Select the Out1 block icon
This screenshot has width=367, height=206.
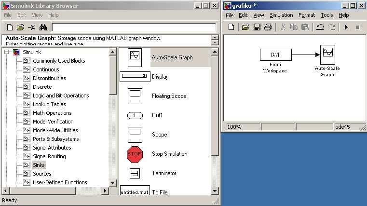tap(135, 115)
